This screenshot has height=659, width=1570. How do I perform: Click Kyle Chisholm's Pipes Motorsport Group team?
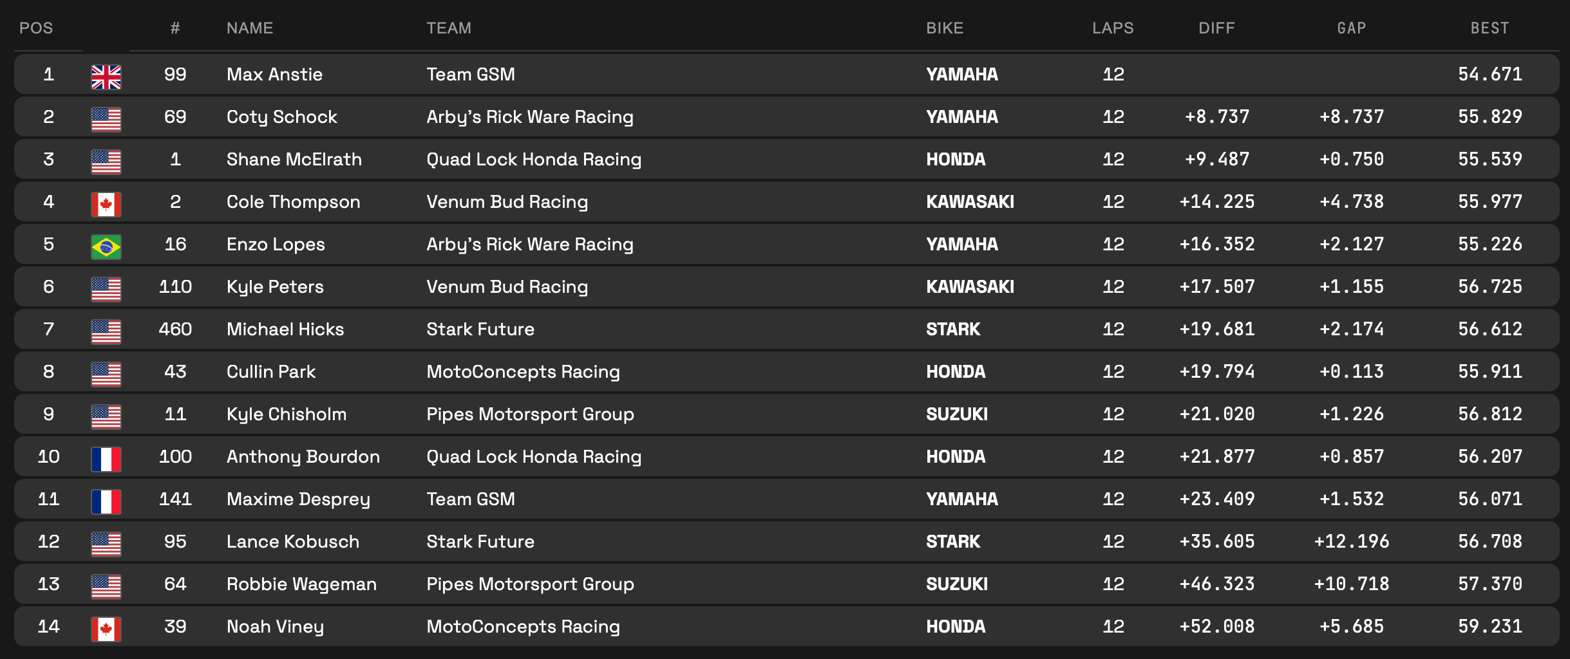point(530,414)
